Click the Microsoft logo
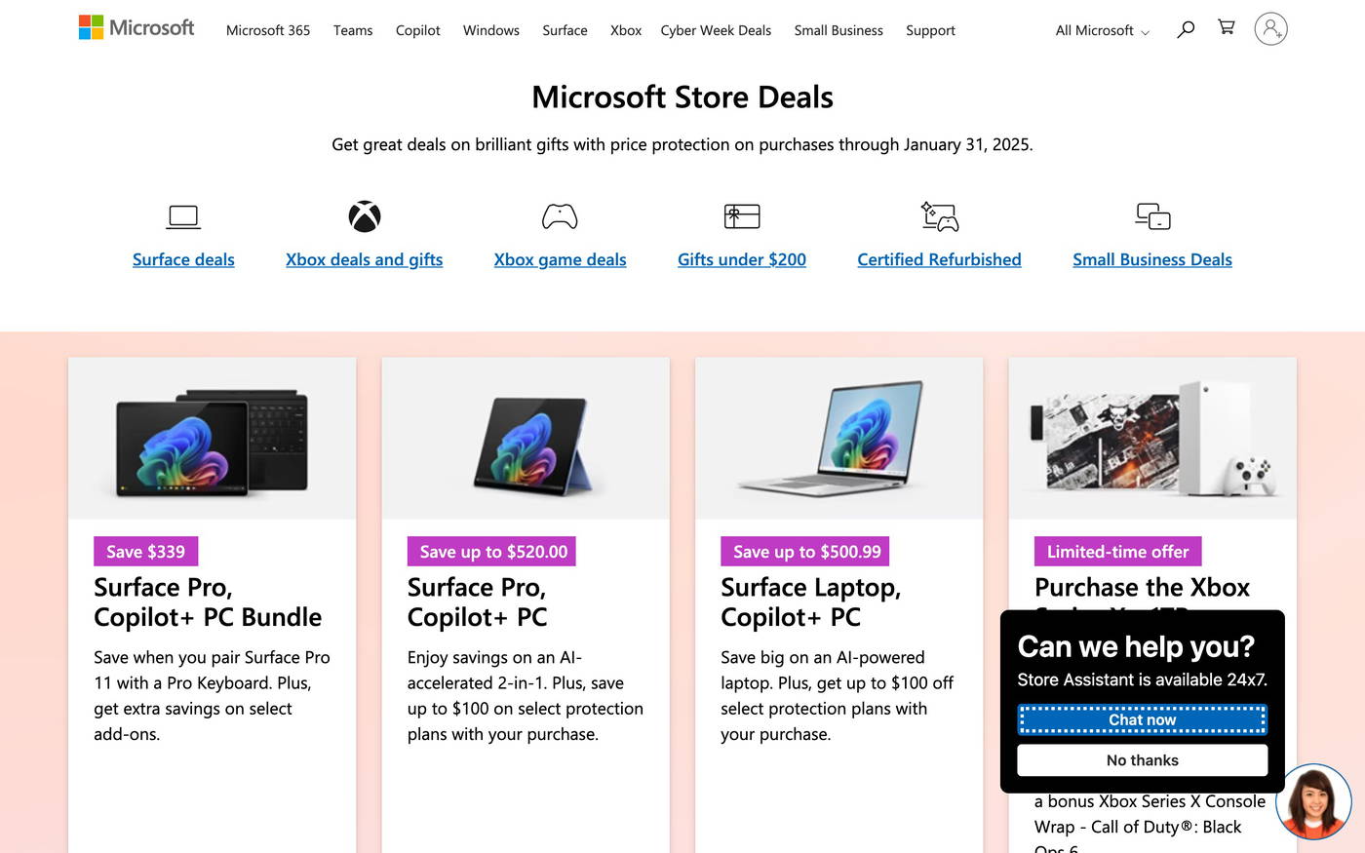This screenshot has width=1365, height=853. [136, 26]
